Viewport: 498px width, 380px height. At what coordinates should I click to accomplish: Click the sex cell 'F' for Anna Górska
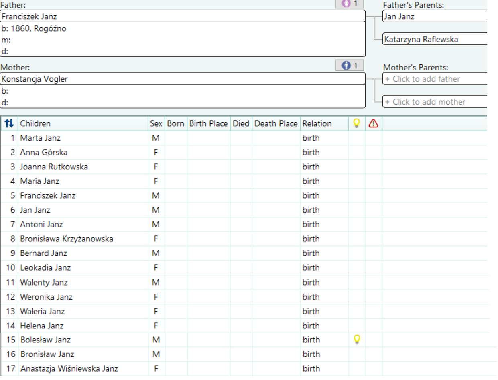pos(156,152)
